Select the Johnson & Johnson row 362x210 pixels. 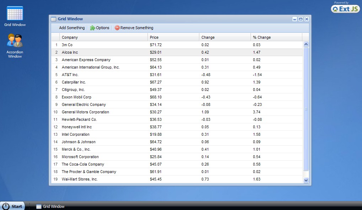[177, 142]
